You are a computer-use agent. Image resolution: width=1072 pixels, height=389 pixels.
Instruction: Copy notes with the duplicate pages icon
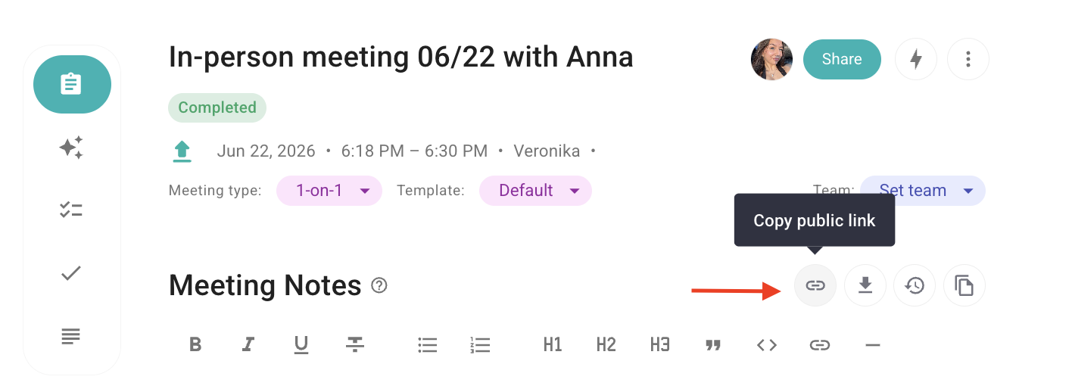point(964,285)
